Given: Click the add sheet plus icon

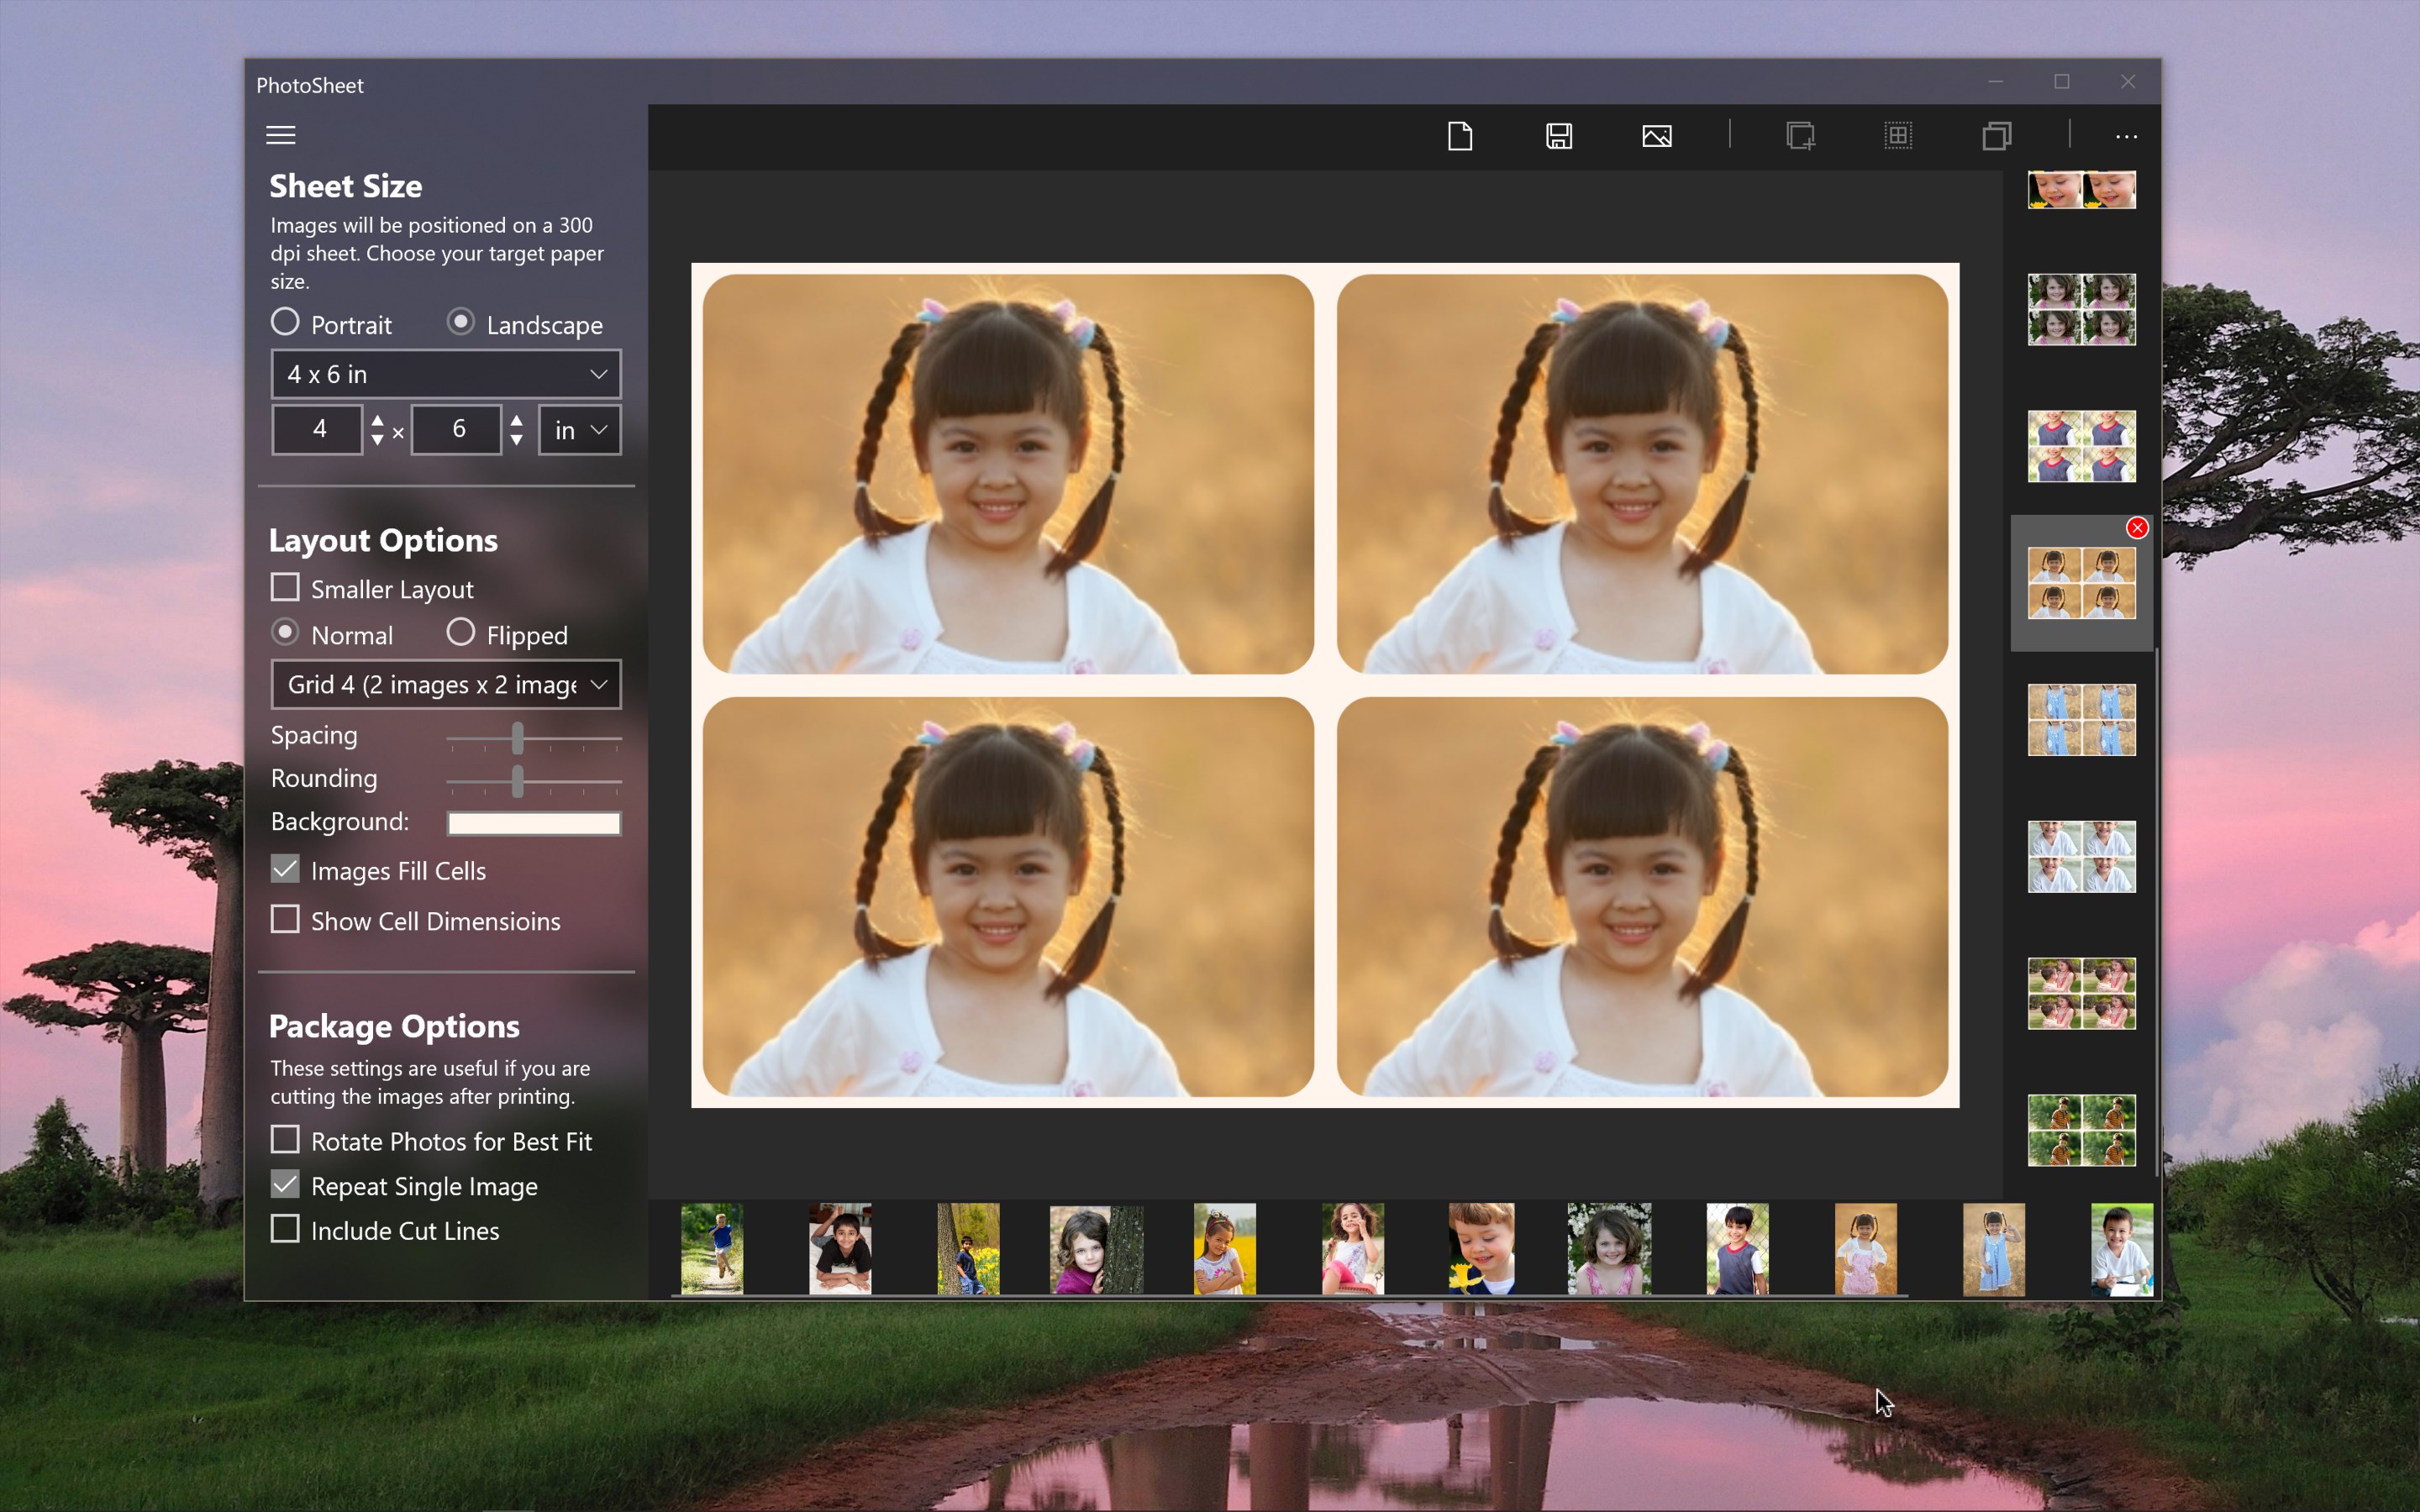Looking at the screenshot, I should coord(1800,136).
